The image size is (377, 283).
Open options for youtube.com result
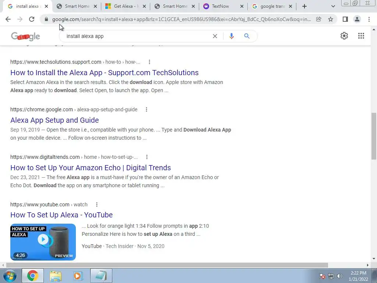click(97, 205)
